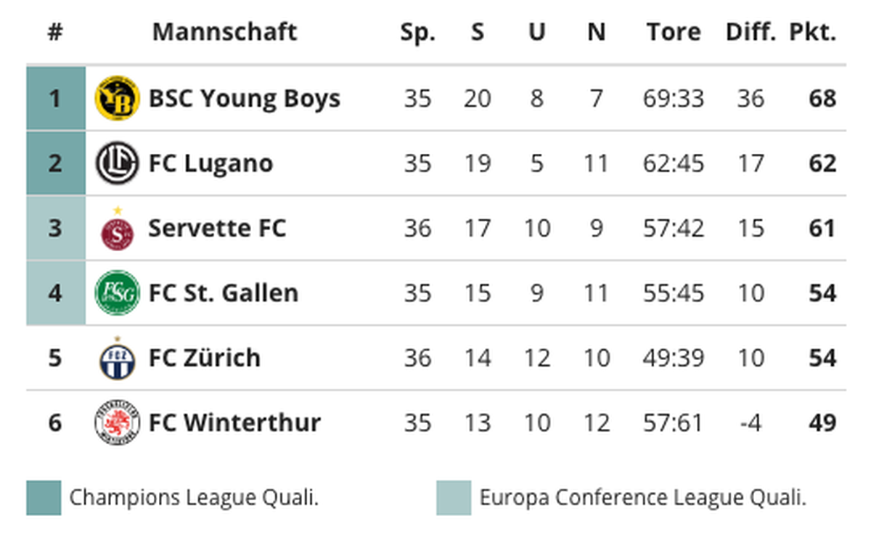Click the FC Zürich club badge
871x540 pixels.
tap(117, 359)
